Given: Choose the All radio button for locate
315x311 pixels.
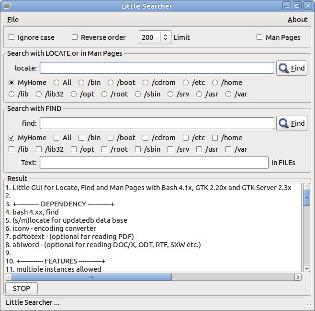Looking at the screenshot, I should coord(56,83).
